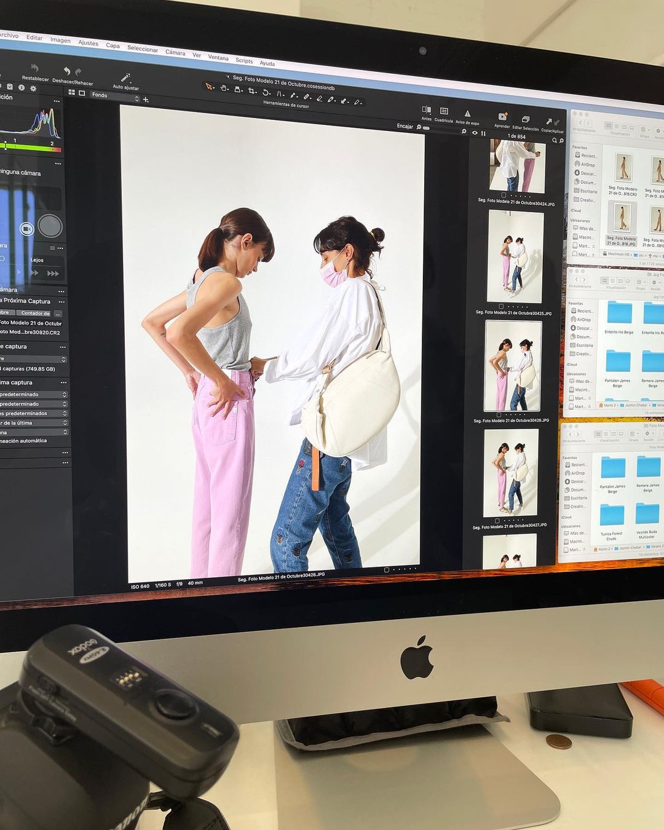Open the Fondo layer dropdown

click(115, 95)
